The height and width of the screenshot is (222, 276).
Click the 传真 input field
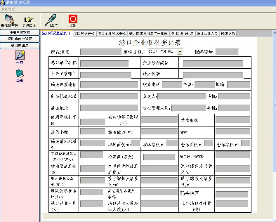[205, 84]
